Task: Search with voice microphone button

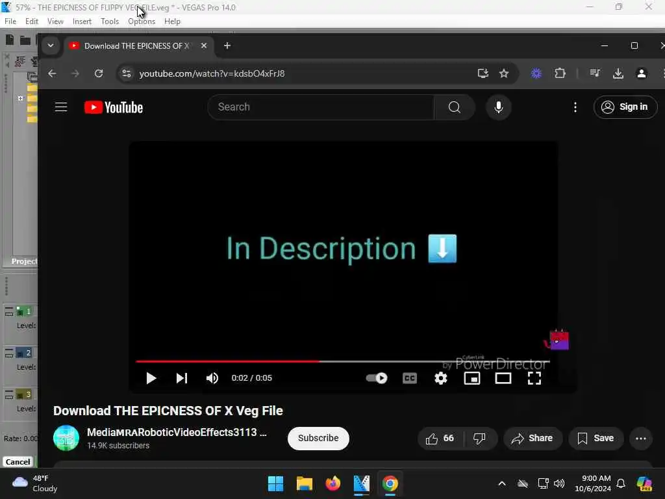Action: tap(499, 107)
